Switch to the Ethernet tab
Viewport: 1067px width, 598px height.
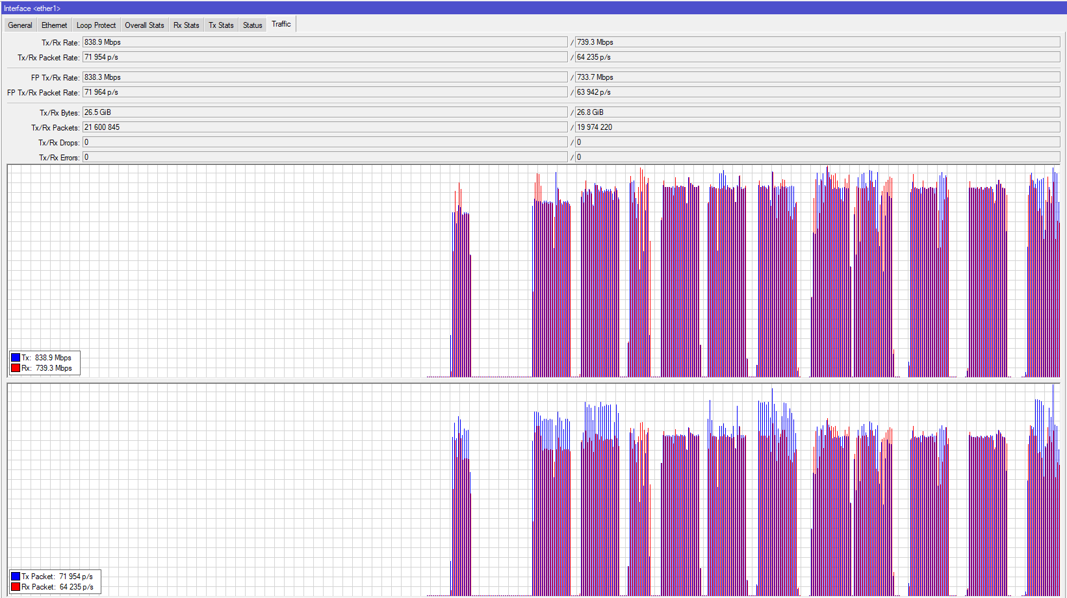(x=54, y=25)
